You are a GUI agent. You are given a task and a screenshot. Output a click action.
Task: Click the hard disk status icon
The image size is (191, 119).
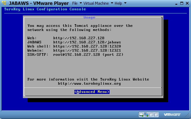(x=141, y=114)
